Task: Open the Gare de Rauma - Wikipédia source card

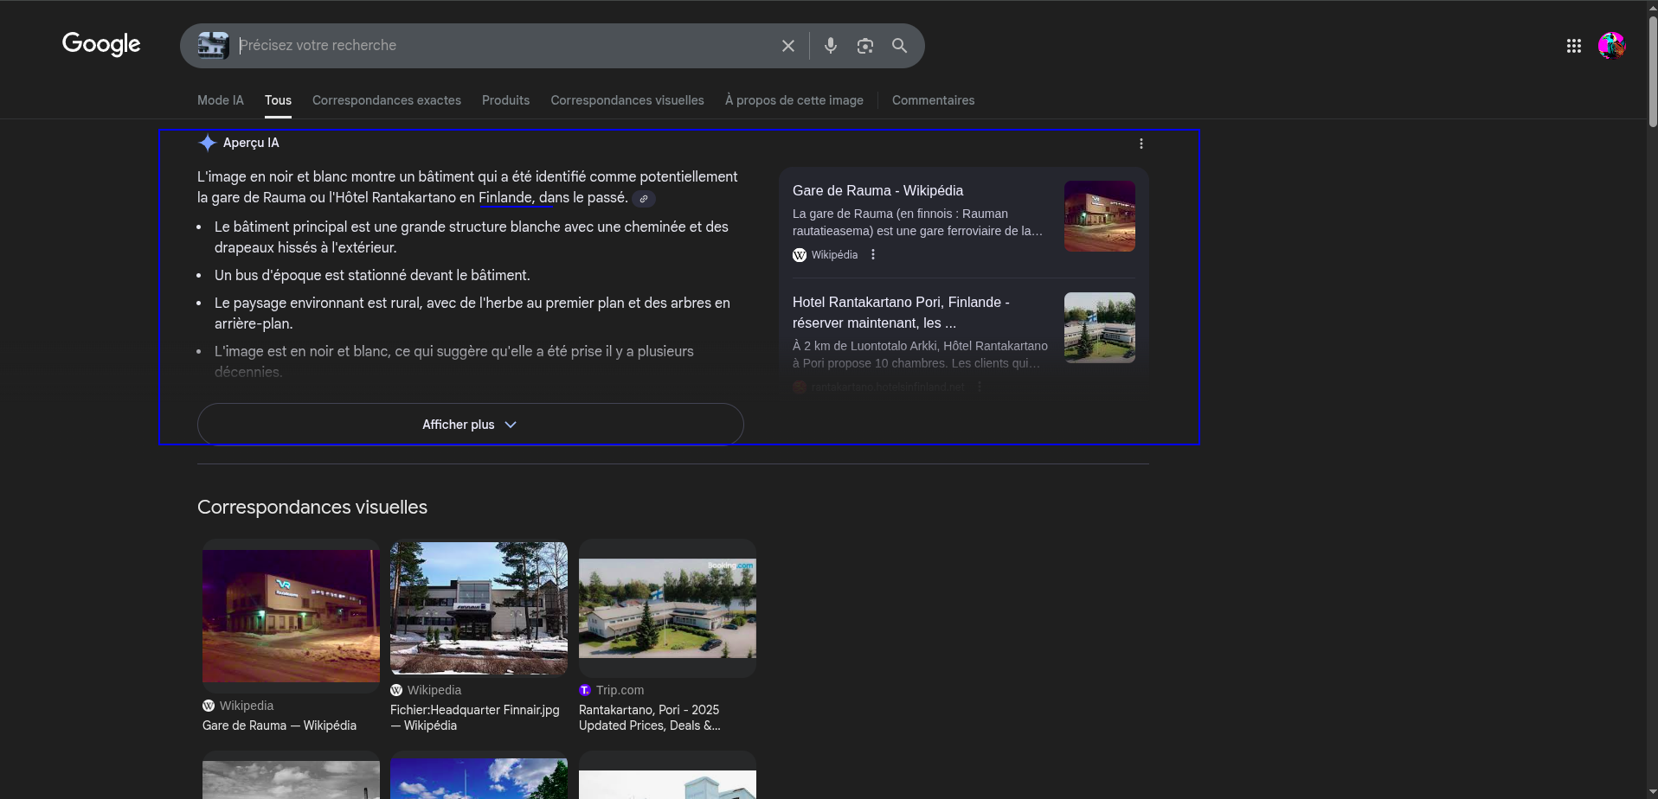Action: pyautogui.click(x=964, y=222)
